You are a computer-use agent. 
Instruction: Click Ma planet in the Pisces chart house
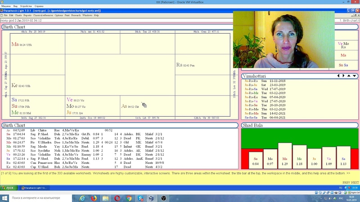[x=15, y=44]
